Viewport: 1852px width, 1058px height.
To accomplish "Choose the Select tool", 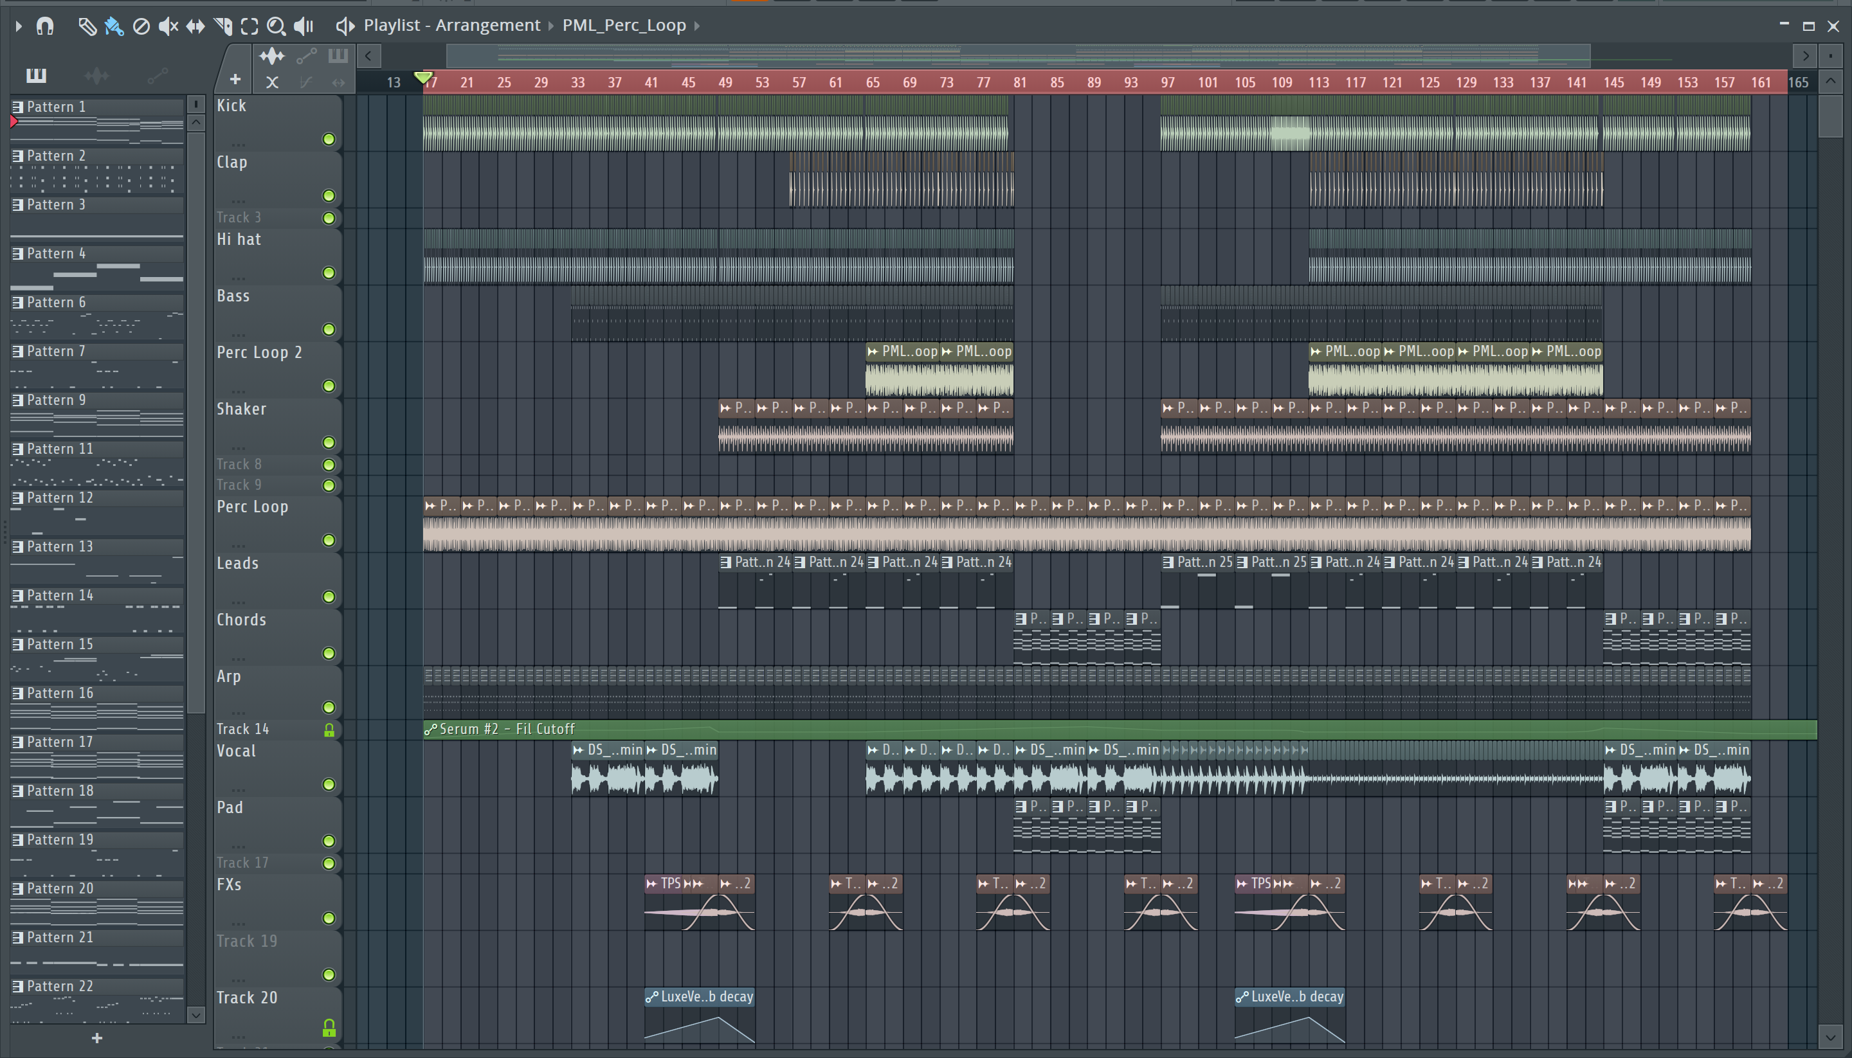I will coord(250,26).
